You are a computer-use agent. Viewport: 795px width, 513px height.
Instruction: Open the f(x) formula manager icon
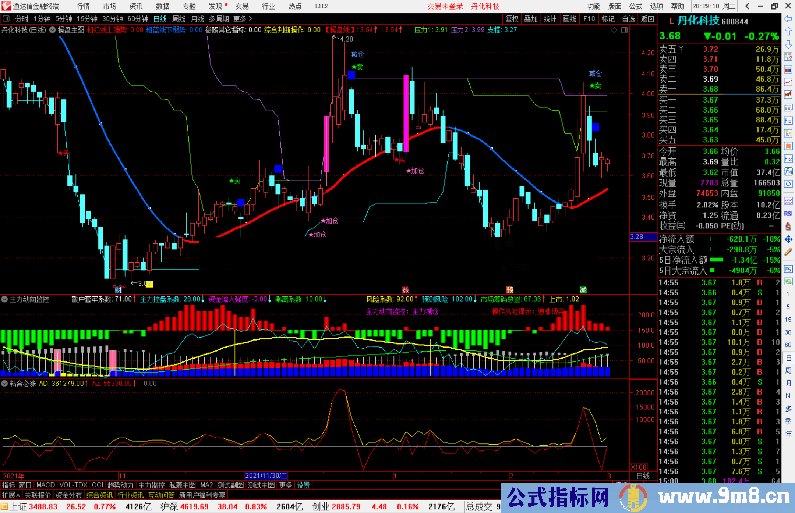pyautogui.click(x=788, y=171)
